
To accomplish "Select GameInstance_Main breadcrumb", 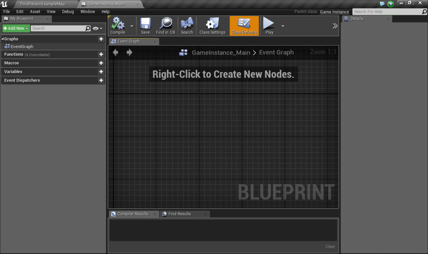I will (x=221, y=52).
